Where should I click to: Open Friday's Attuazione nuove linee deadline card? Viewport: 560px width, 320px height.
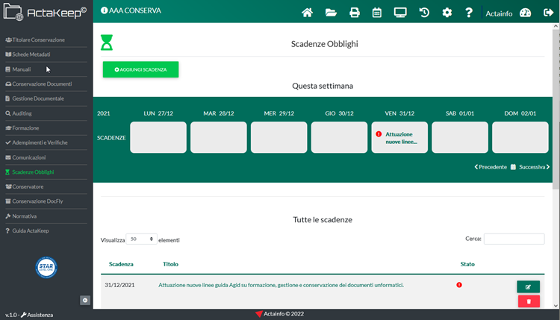[x=399, y=137]
